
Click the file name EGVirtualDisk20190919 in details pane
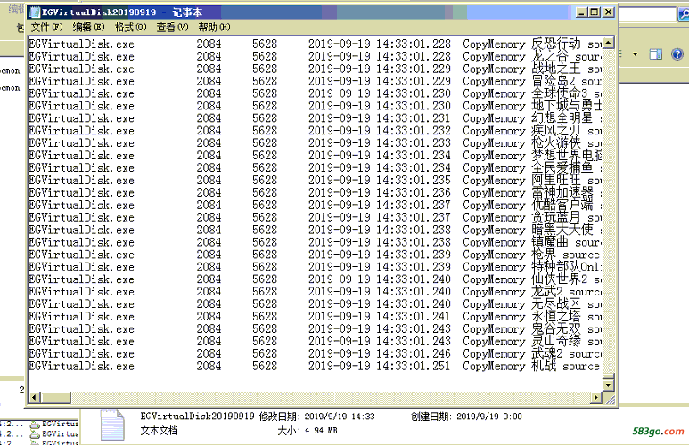pos(197,417)
